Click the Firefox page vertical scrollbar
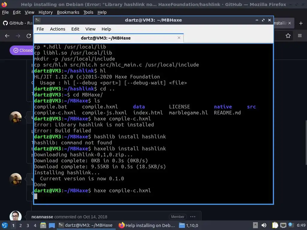This screenshot has width=307, height=230. tap(306, 142)
